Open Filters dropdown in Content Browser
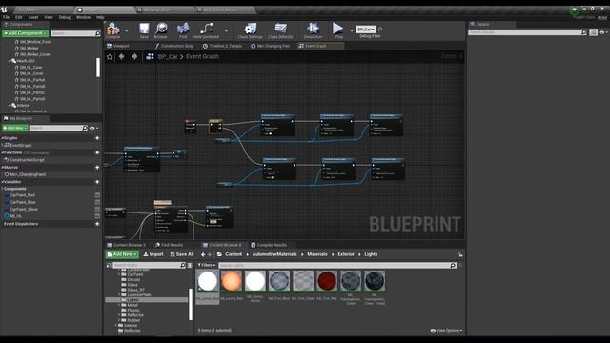The width and height of the screenshot is (610, 343). [x=207, y=265]
